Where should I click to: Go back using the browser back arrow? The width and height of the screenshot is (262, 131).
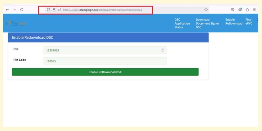7,10
